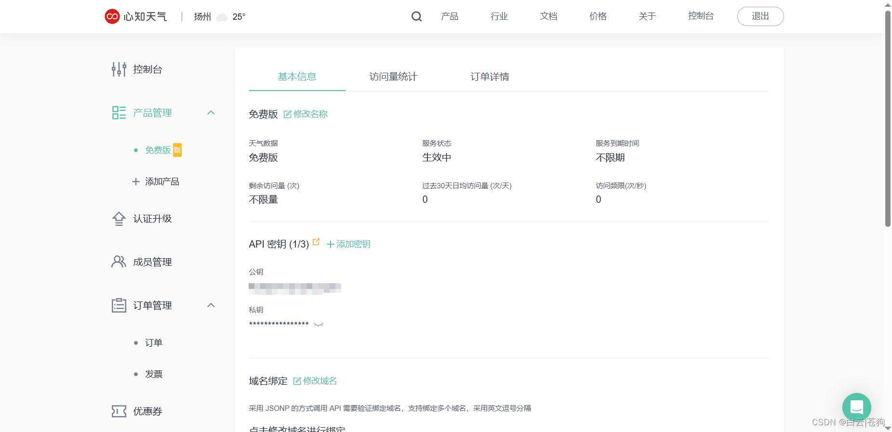Click the vertical page scrollbar thumb
Screen dimensions: 892x432
[888, 118]
